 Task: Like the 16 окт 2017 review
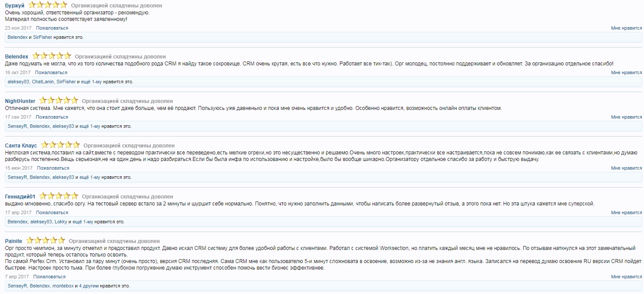click(626, 72)
